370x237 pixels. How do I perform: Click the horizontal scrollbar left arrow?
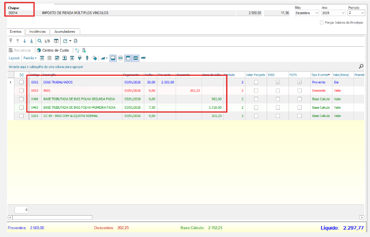10,217
